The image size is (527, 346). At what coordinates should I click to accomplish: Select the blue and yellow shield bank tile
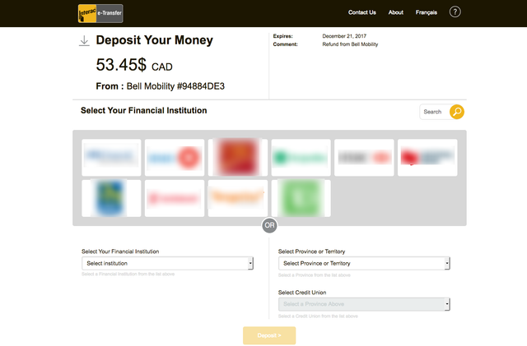click(x=111, y=198)
